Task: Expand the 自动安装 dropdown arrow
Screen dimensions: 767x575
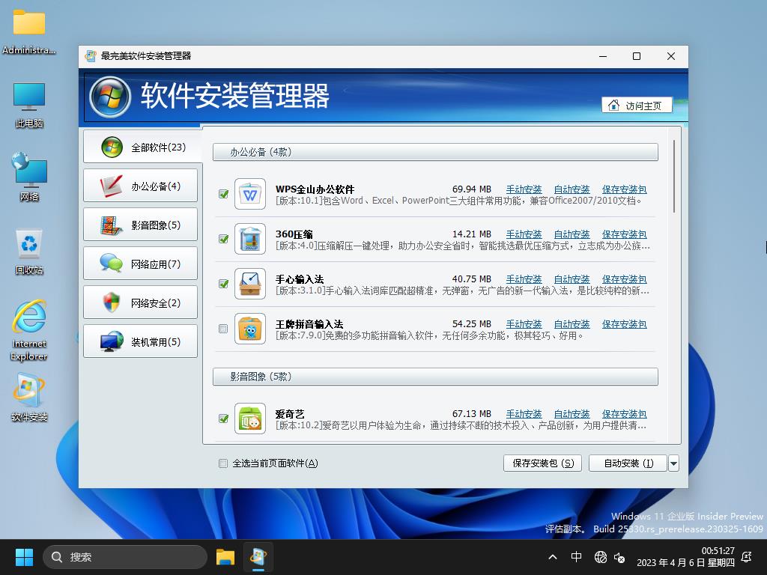Action: click(673, 463)
